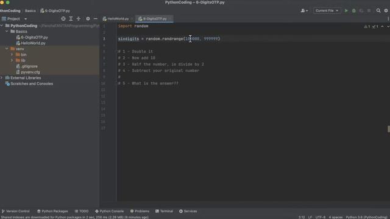Open Version Control tool window
Image resolution: width=390 pixels, height=219 pixels.
coord(15,211)
